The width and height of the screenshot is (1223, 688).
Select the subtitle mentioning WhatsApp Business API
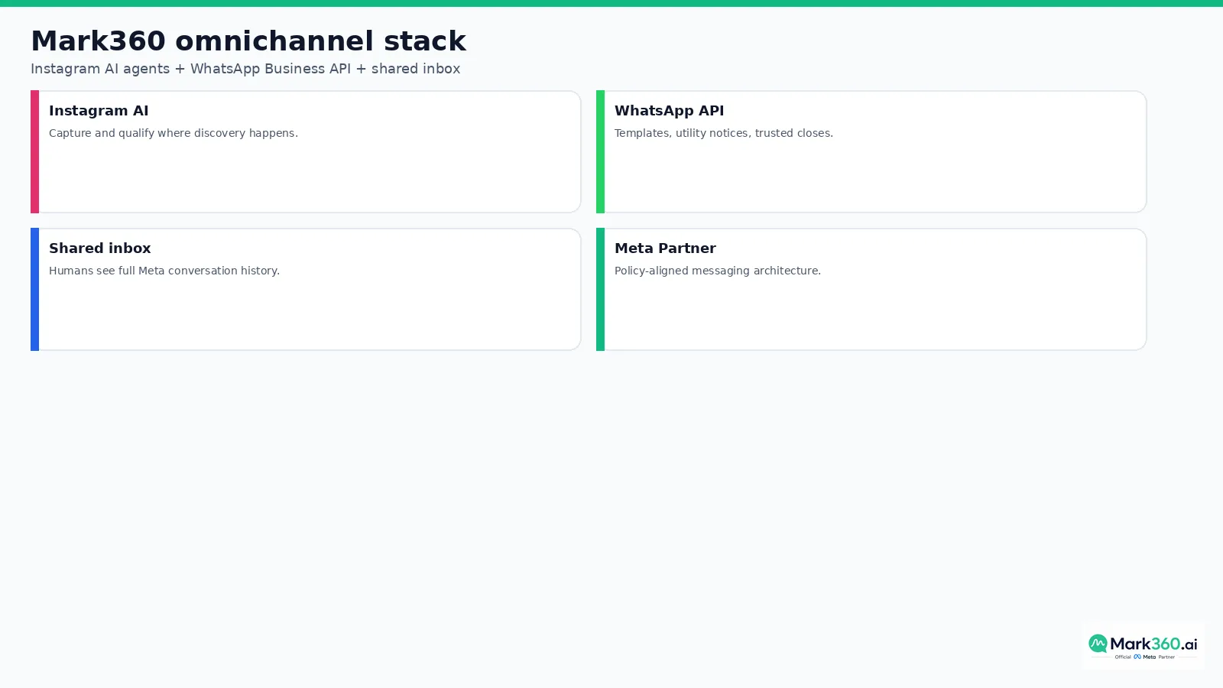pos(245,69)
